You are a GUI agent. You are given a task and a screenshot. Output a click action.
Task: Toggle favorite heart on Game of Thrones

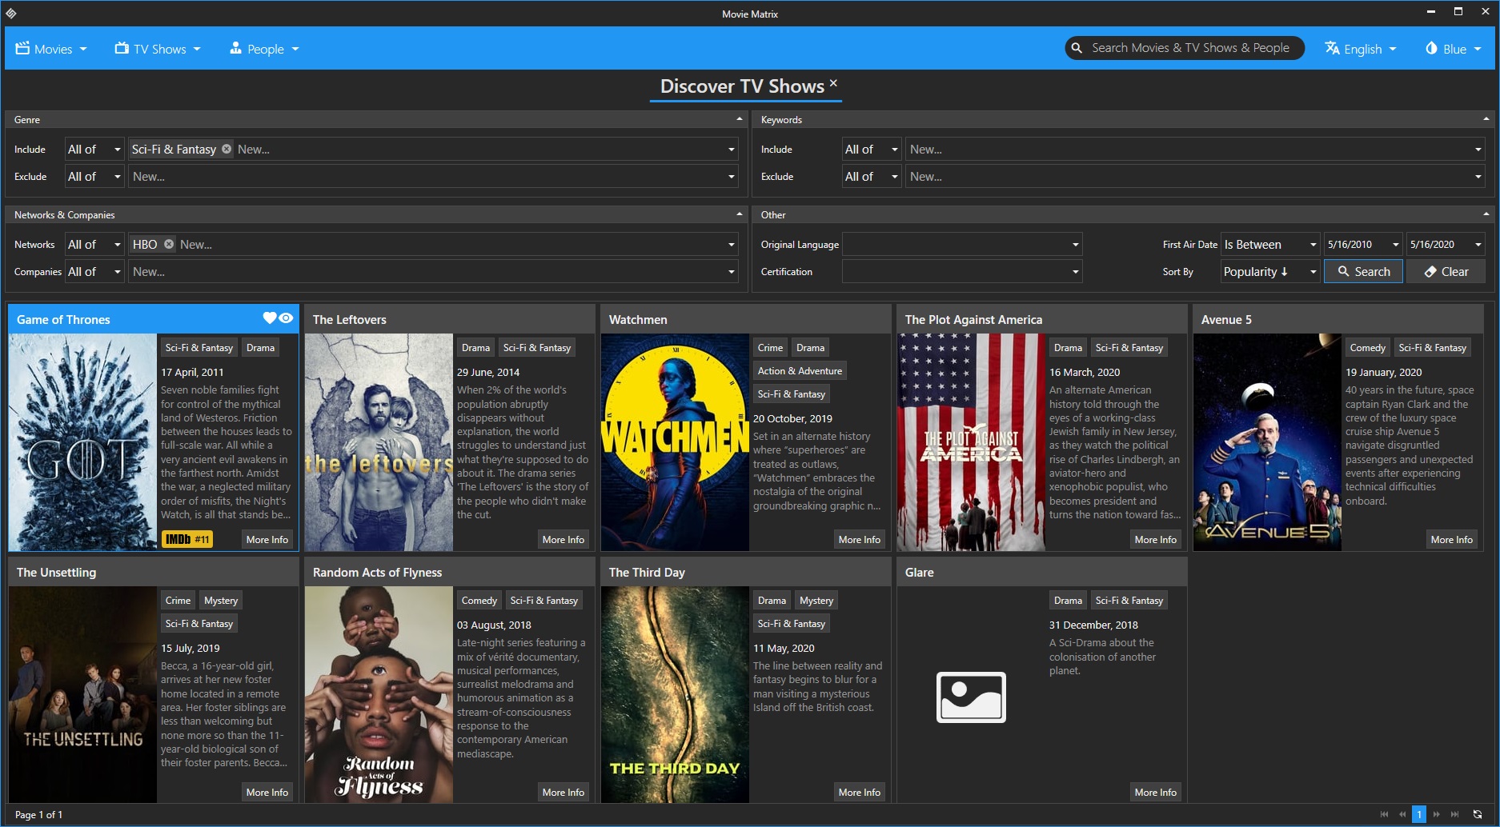tap(270, 318)
